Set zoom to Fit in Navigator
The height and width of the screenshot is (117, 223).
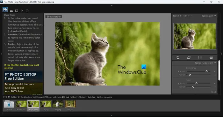click(174, 16)
